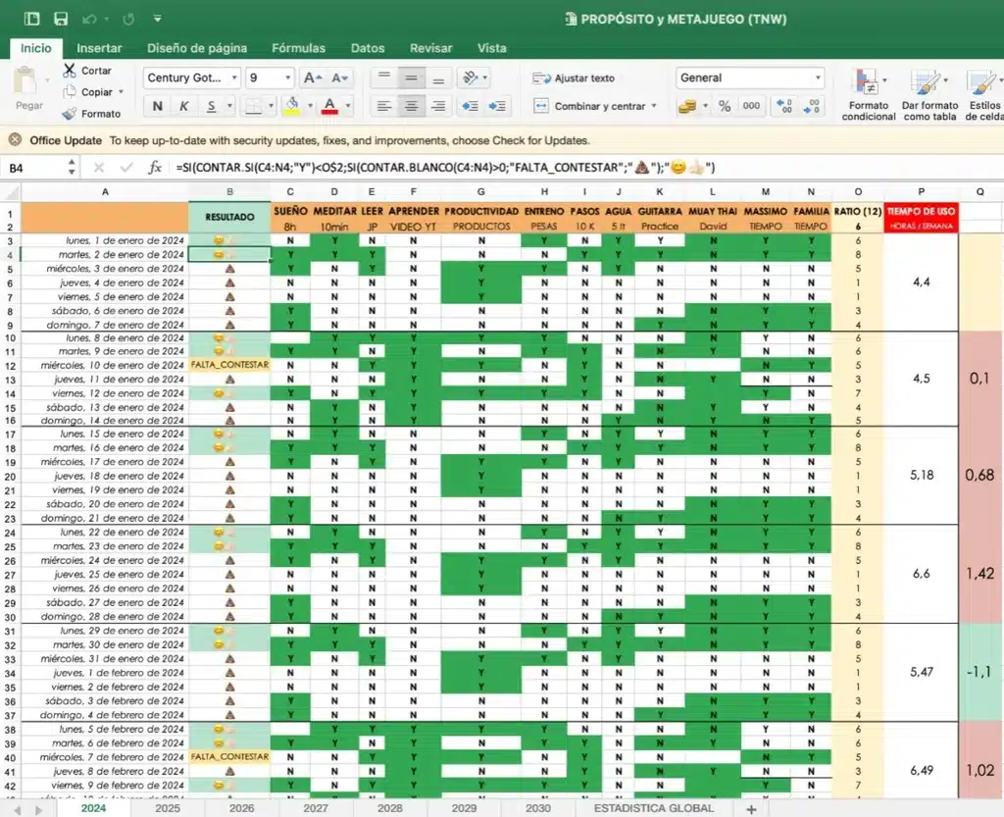Click the Cortar scissors button
The width and height of the screenshot is (1004, 817).
coord(87,71)
